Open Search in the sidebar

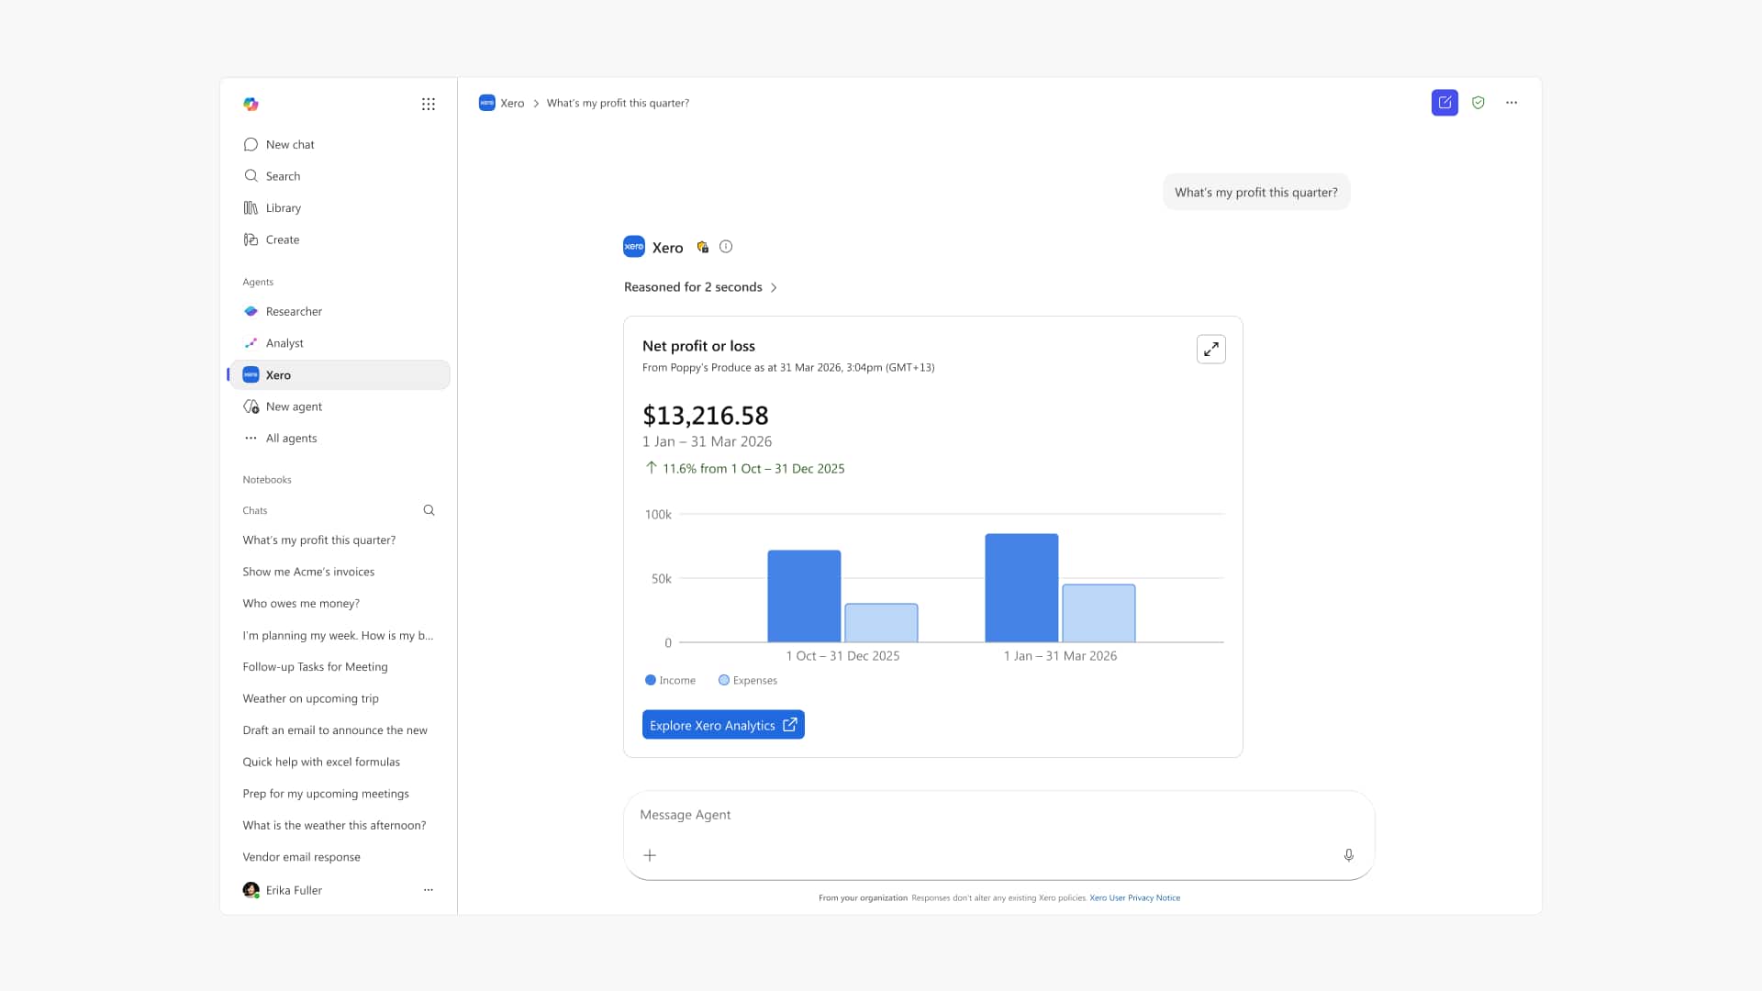click(340, 176)
